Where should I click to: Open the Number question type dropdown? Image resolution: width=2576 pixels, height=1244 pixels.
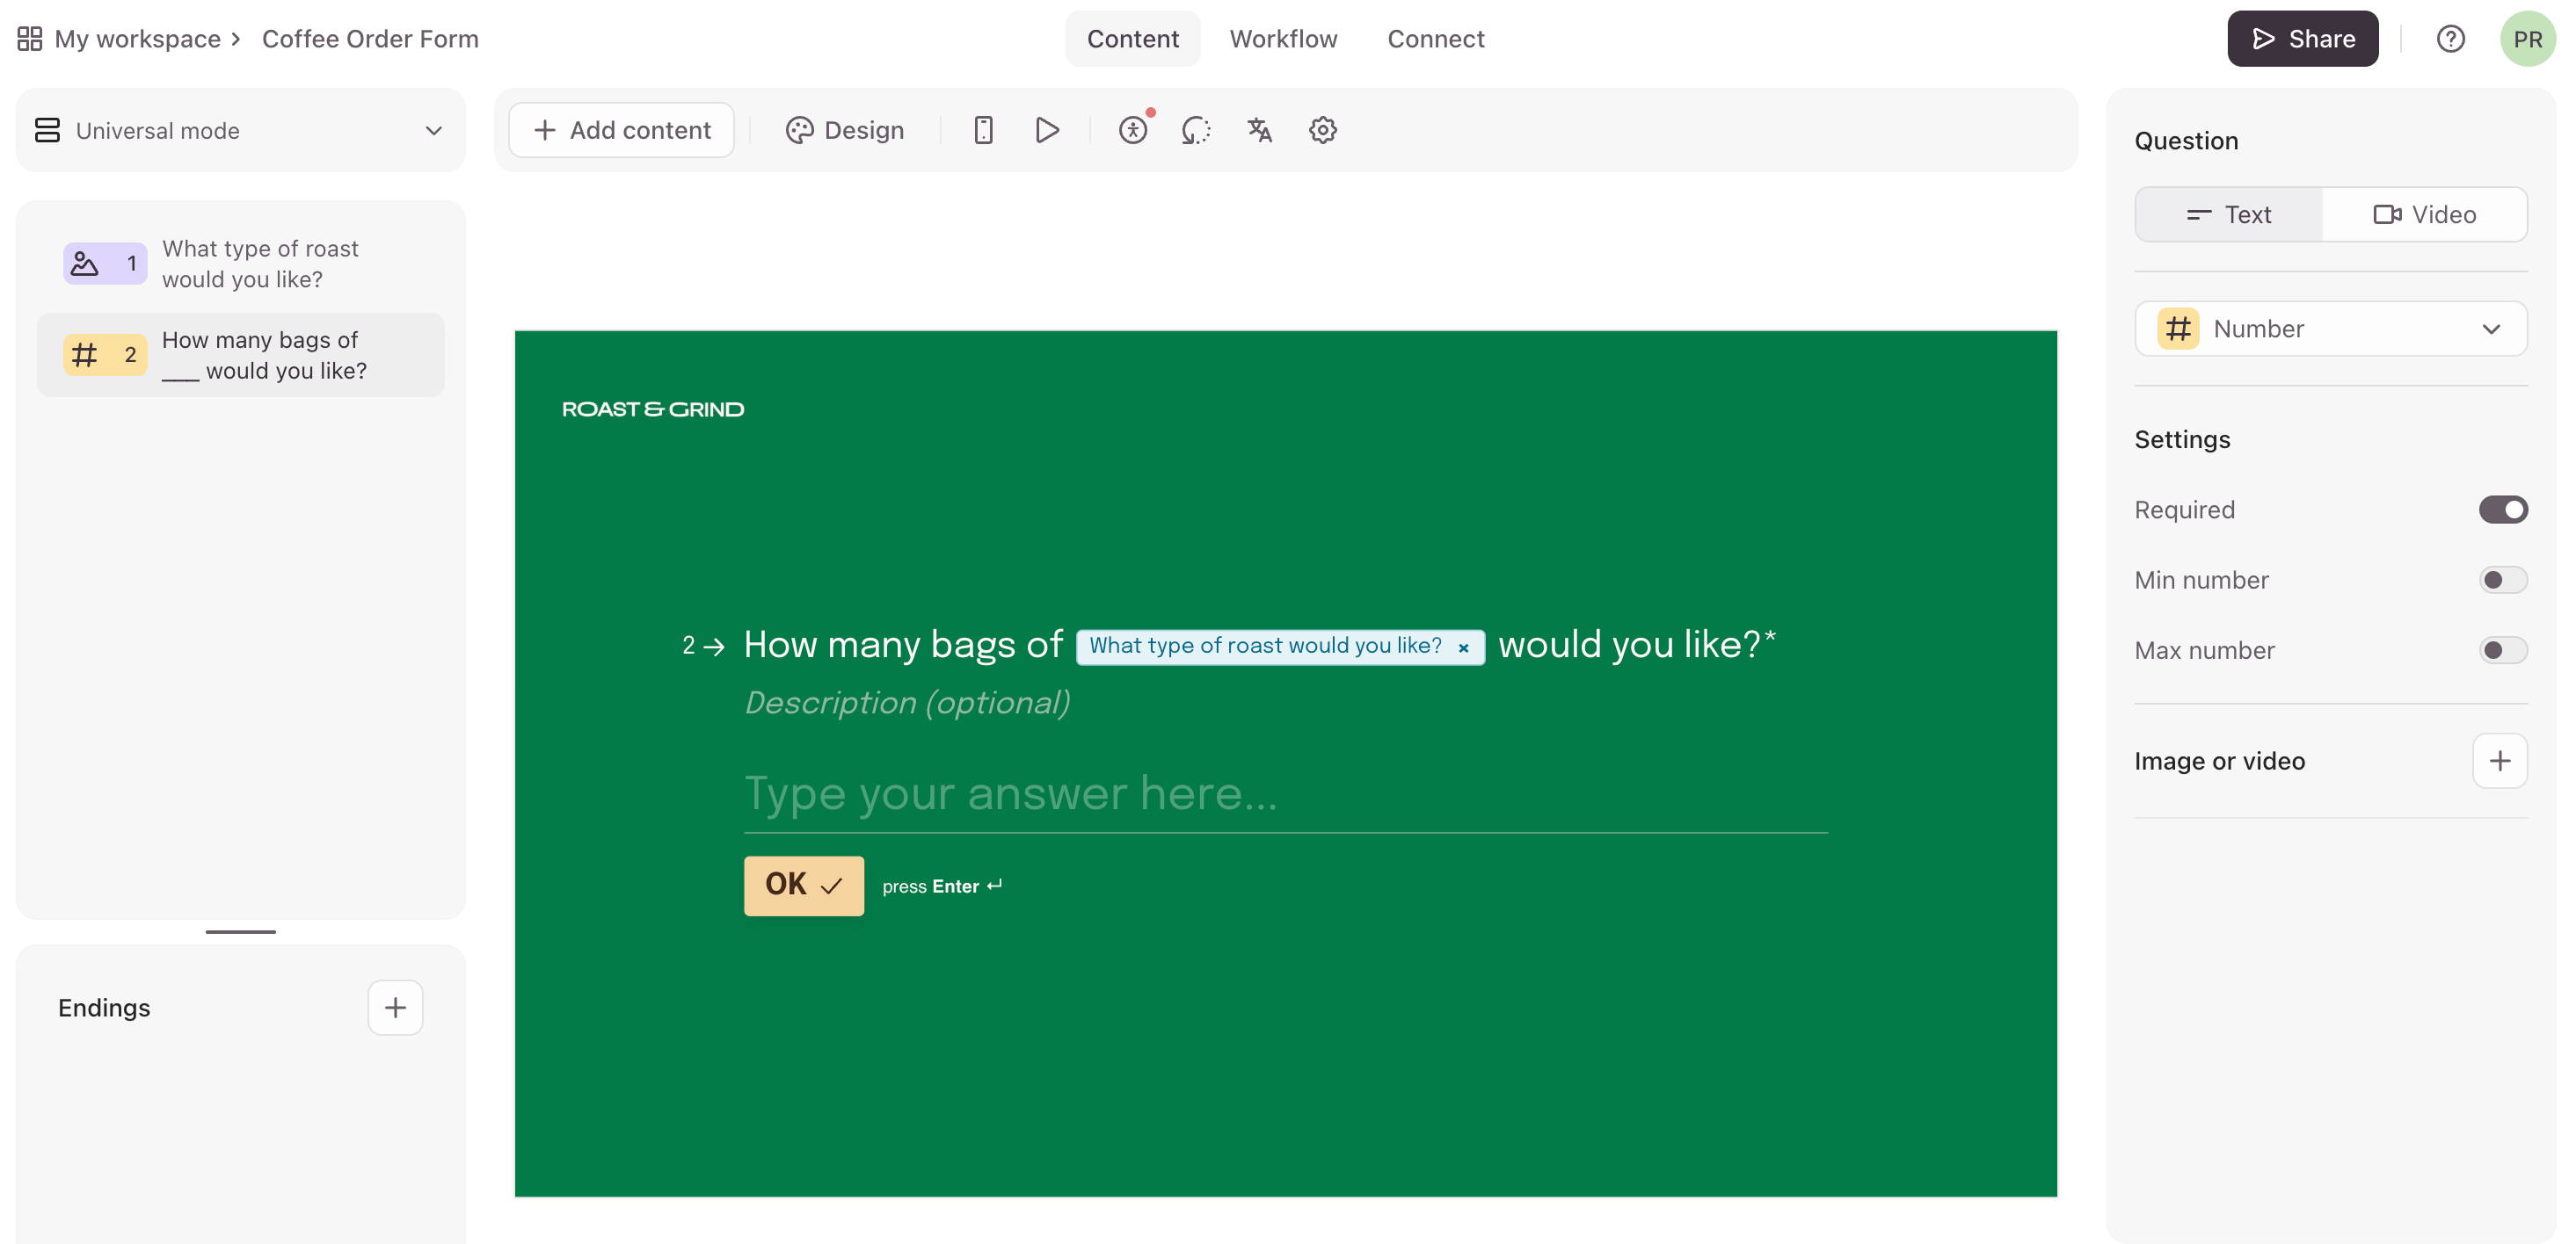(x=2330, y=329)
